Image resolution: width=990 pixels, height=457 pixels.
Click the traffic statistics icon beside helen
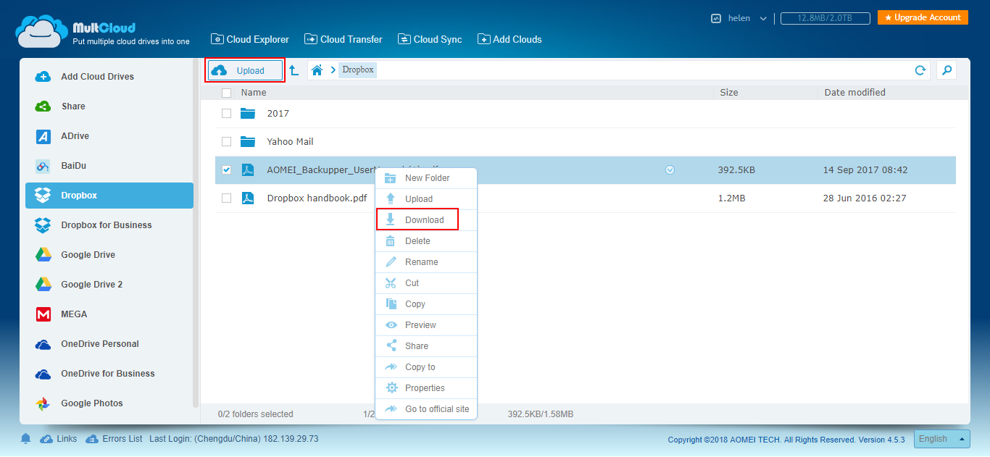pyautogui.click(x=716, y=18)
